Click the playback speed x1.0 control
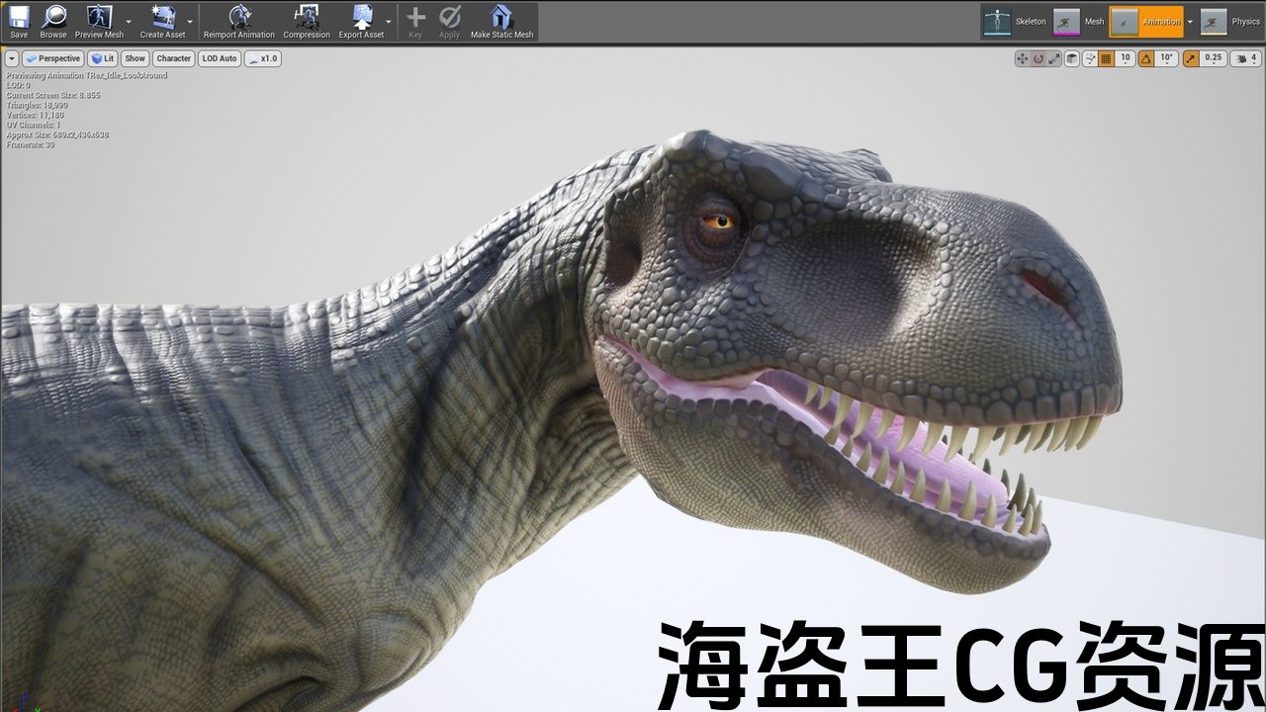The image size is (1266, 712). point(263,58)
